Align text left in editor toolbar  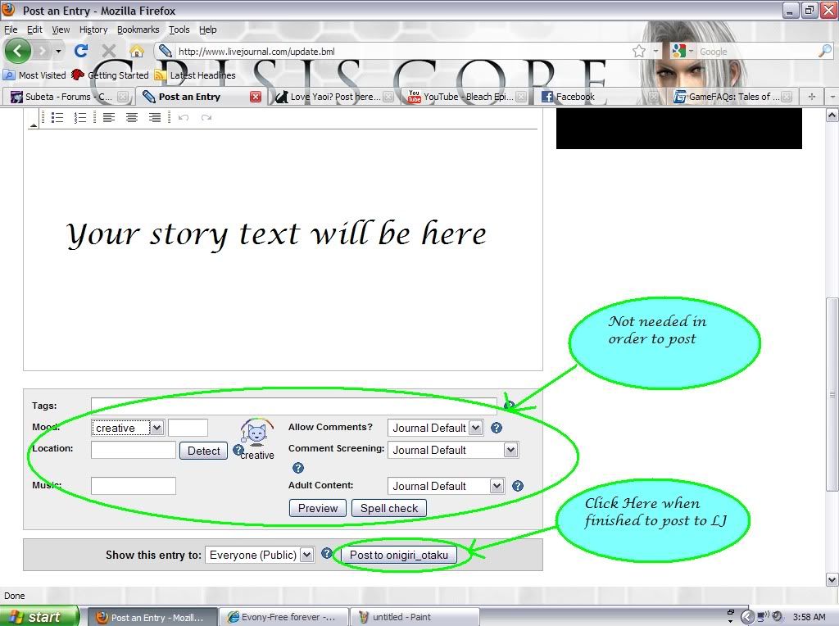[109, 118]
